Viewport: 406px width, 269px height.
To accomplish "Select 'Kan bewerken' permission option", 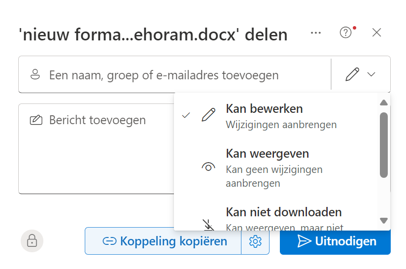I will click(x=264, y=108).
